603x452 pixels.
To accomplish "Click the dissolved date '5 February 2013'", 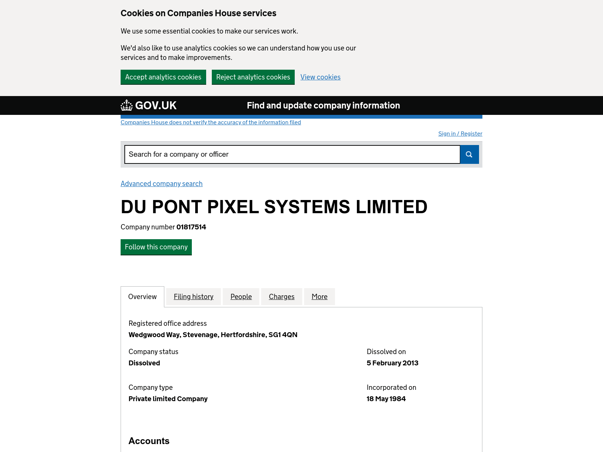I will [x=392, y=363].
